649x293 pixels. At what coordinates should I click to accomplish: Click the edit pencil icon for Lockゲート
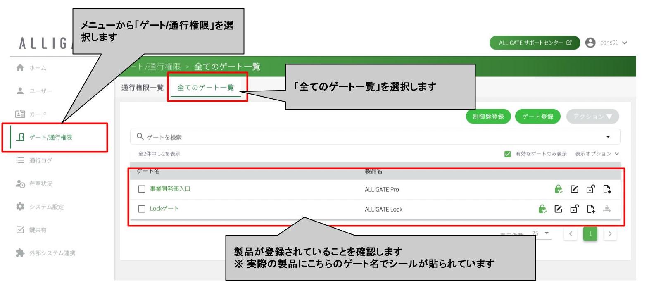558,209
